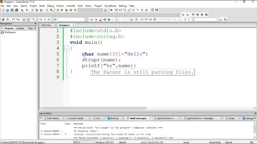Viewport: 257px width, 144px height.
Task: Click the warning message about initializer-string
Action: pyautogui.click(x=112, y=134)
